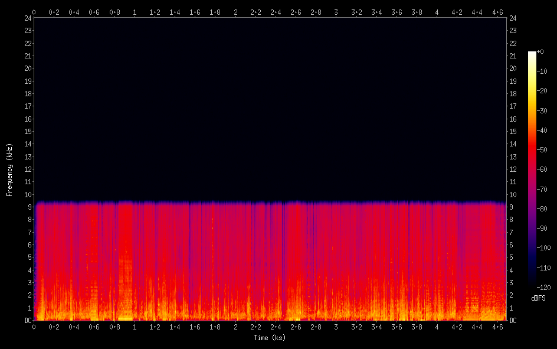
Task: Click the 10 kHz label on the right frequency axis
Action: (x=513, y=194)
